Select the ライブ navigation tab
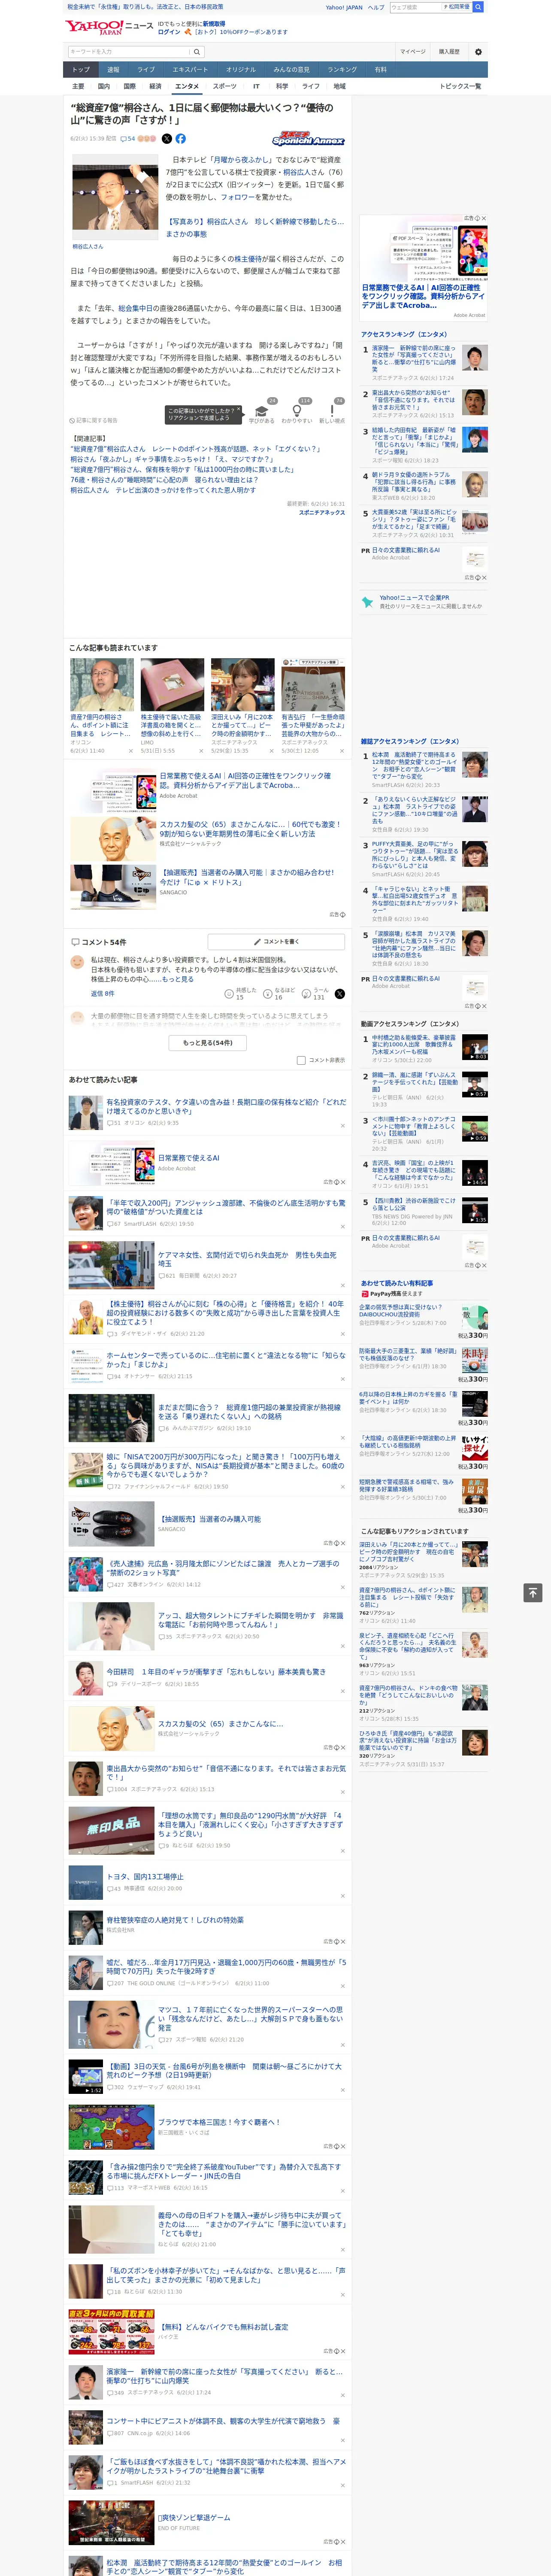The height and width of the screenshot is (2576, 551). (146, 70)
